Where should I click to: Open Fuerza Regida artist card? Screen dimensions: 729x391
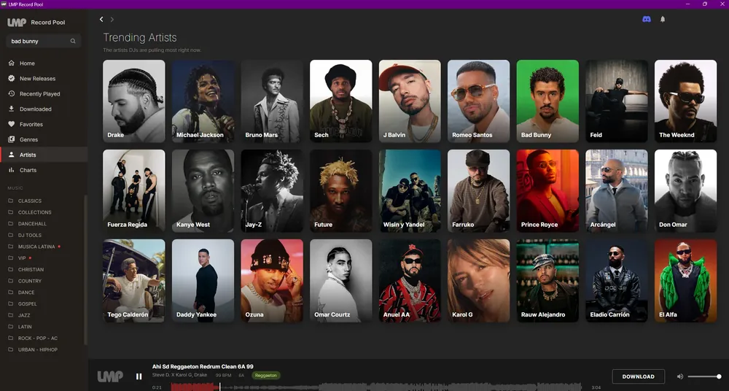[134, 191]
